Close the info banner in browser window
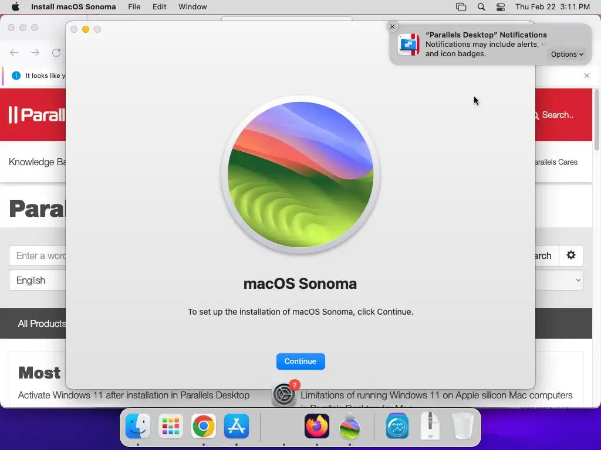The image size is (601, 450). pos(587,76)
